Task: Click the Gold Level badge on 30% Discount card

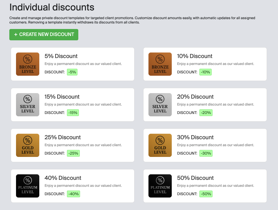Action: [x=160, y=145]
